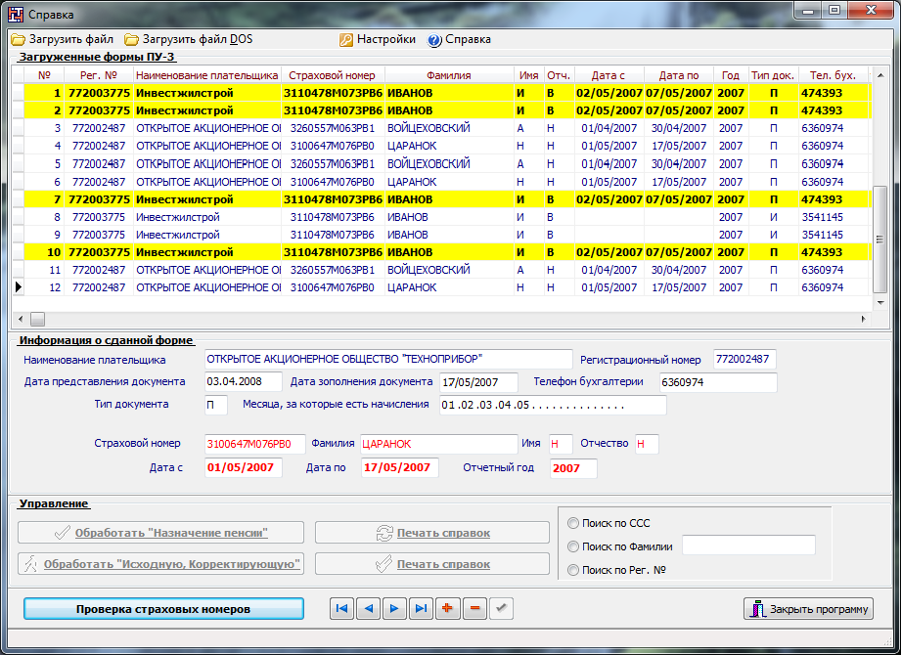This screenshot has width=902, height=655.
Task: Click the vertical scrollbar down arrow
Action: click(x=880, y=303)
